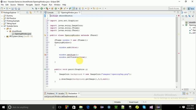Collapse All in Package Explorer
196x110 pixels.
[27, 13]
